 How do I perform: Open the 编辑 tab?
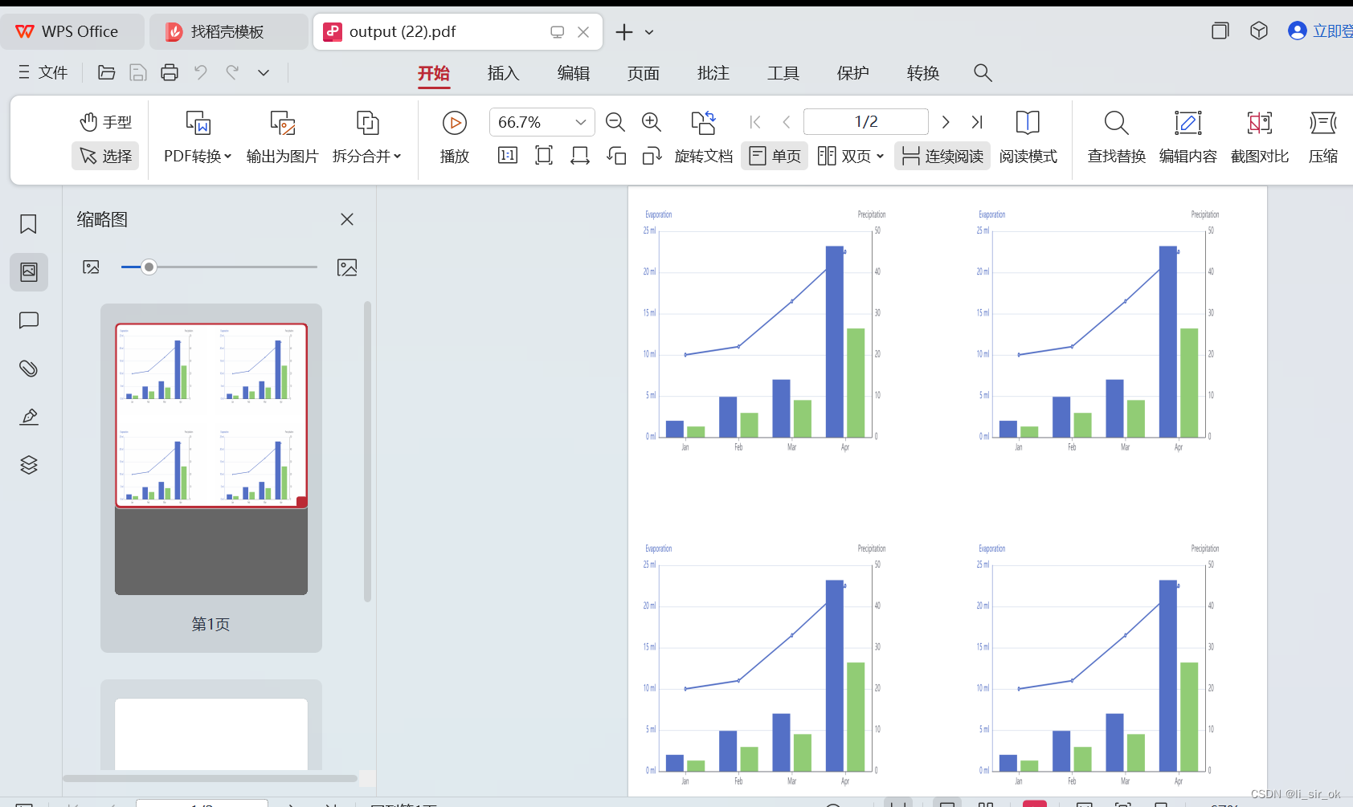tap(574, 73)
